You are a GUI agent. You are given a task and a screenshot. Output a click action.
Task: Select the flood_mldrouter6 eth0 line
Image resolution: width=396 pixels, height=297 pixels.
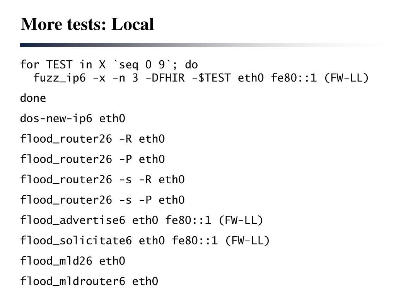89,282
